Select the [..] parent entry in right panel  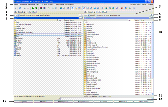pos(118,22)
